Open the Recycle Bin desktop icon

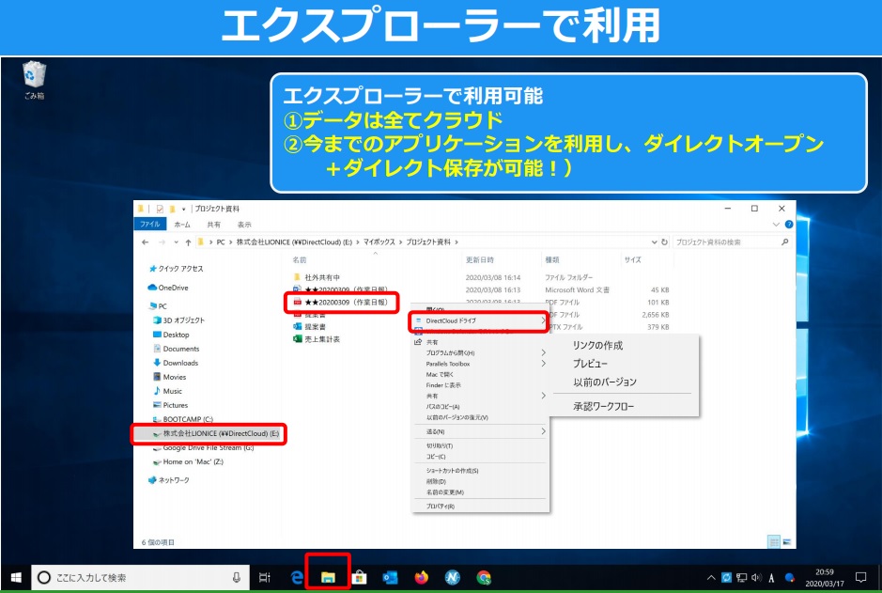(34, 75)
